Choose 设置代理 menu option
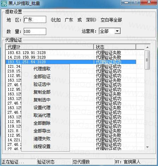Viewport: 158px width, 166px height. click(x=42, y=108)
